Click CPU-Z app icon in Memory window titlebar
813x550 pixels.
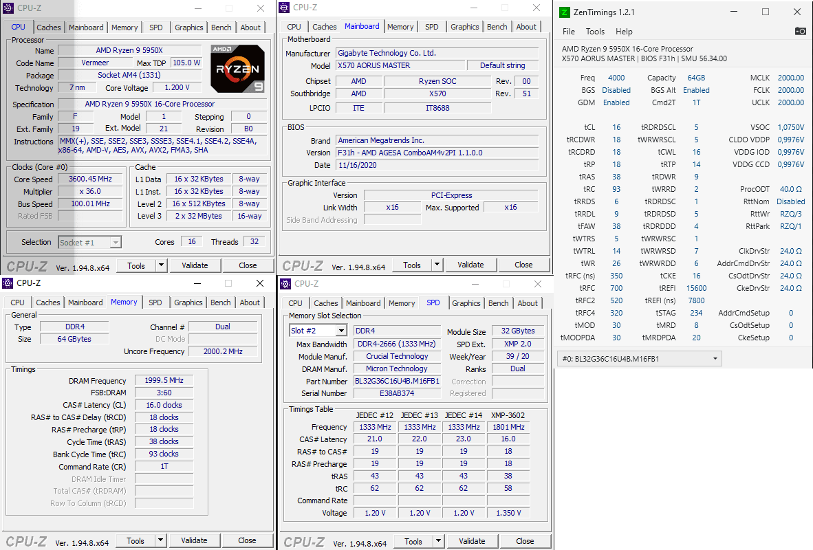pyautogui.click(x=8, y=283)
